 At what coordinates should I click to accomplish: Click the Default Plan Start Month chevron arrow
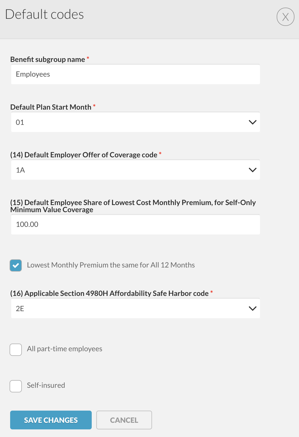coord(253,122)
